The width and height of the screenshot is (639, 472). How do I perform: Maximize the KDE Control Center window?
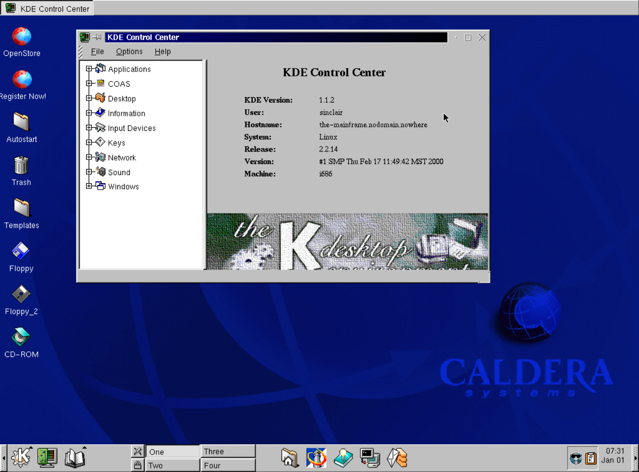468,37
